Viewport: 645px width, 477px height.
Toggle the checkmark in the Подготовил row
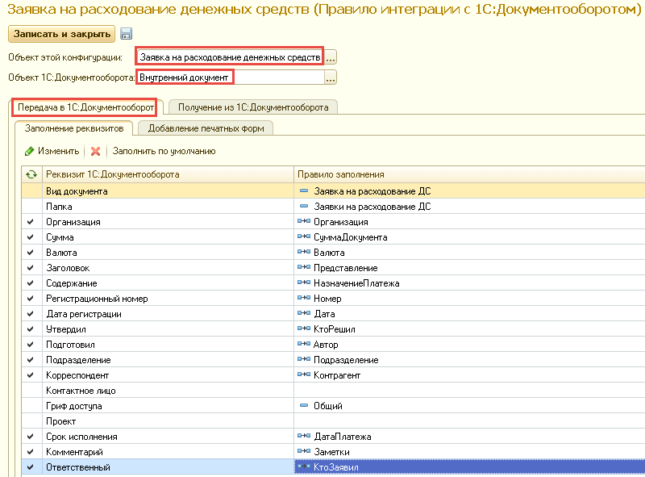pos(31,345)
